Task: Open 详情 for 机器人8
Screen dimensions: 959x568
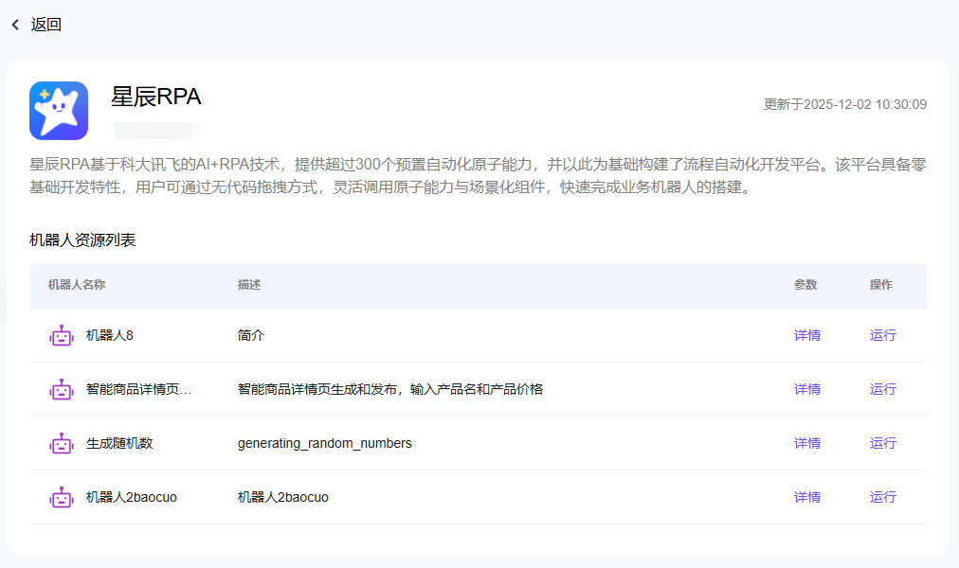Action: point(806,335)
